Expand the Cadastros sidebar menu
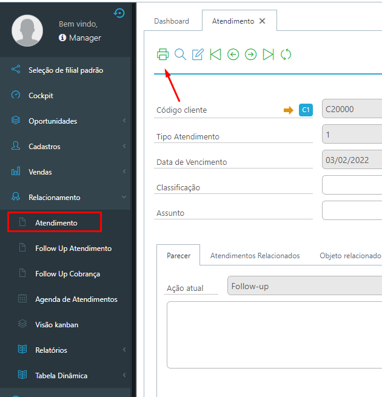The width and height of the screenshot is (382, 397). click(x=65, y=147)
